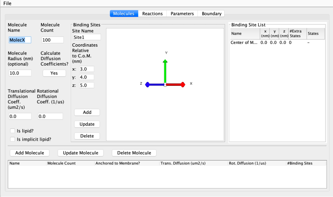Click the Name header in molecule table
Screen dimensions: 333x197
(27, 163)
